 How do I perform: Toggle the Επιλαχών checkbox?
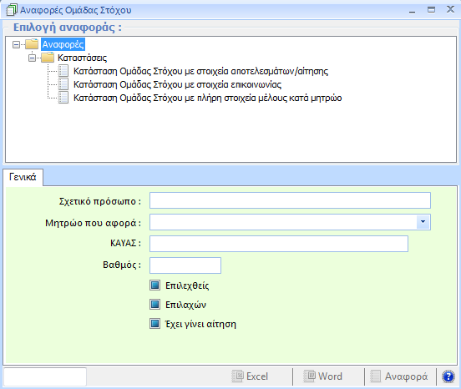(x=155, y=305)
